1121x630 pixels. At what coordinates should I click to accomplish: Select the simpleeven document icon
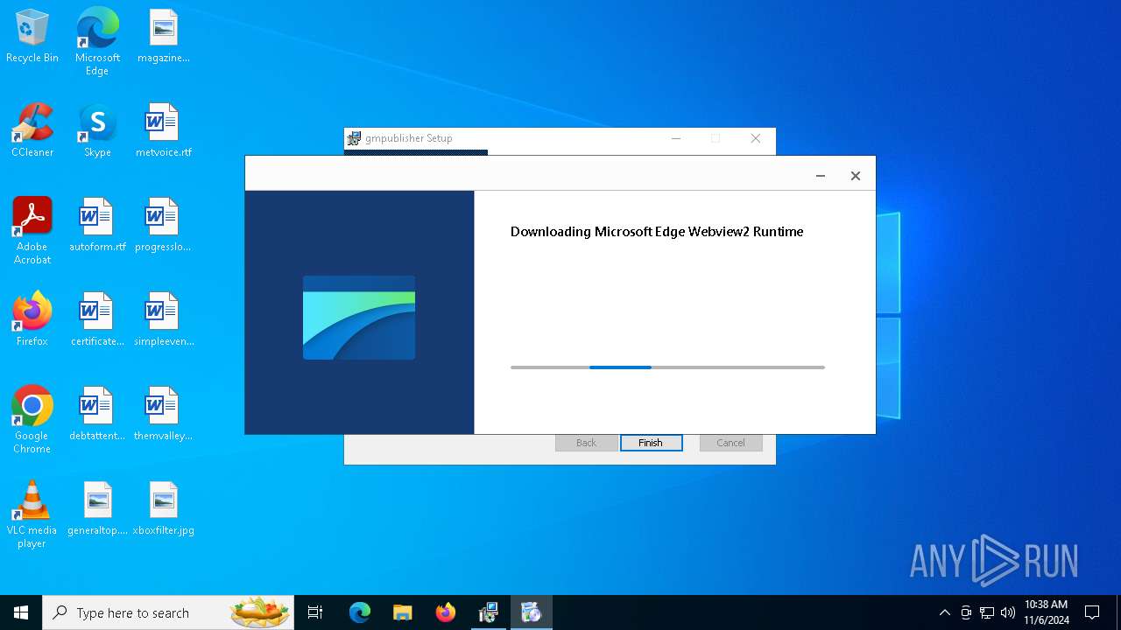164,320
